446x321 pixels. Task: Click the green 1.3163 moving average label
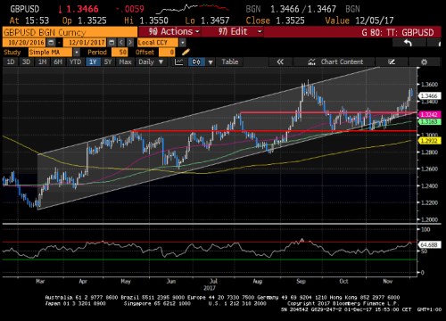(429, 121)
